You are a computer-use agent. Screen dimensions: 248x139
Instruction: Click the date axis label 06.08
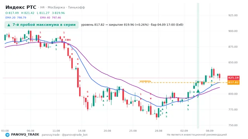(x=31, y=131)
